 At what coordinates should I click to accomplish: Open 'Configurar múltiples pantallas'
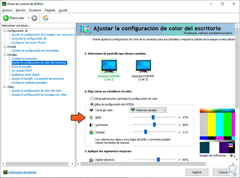pyautogui.click(x=29, y=83)
